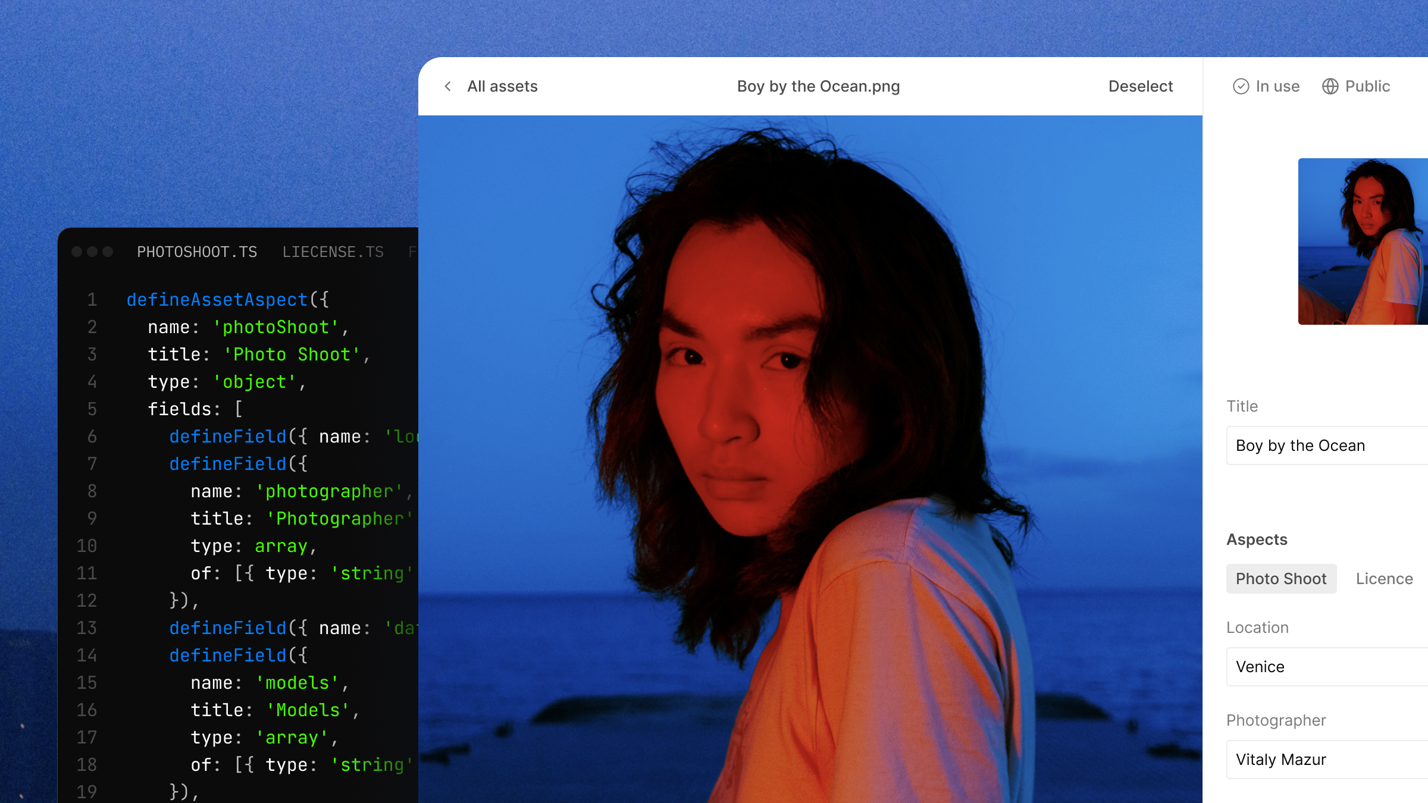This screenshot has height=803, width=1428.
Task: Click the 'Boy by the Ocean.png' filename
Action: 818,86
